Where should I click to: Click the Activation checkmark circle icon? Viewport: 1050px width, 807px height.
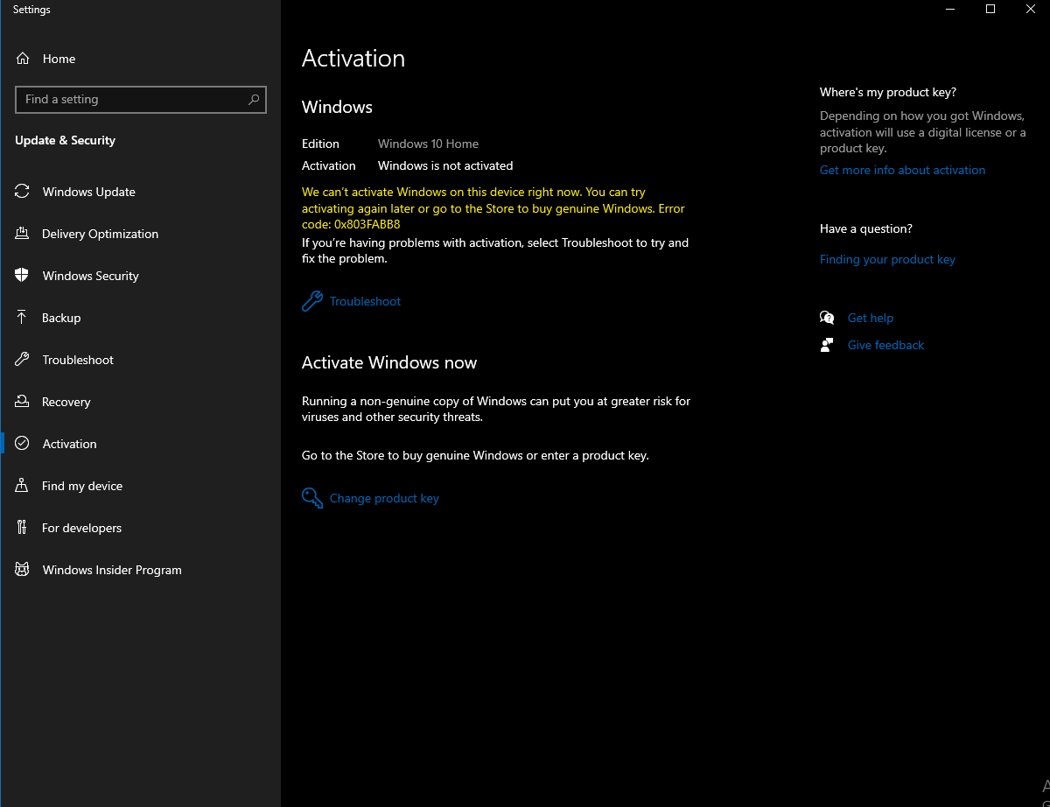point(23,444)
